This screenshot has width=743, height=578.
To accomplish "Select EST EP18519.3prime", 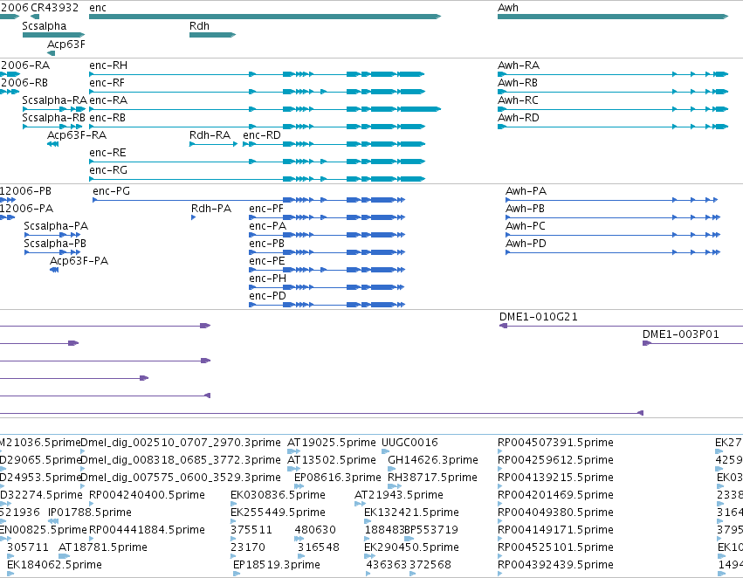I will click(276, 566).
